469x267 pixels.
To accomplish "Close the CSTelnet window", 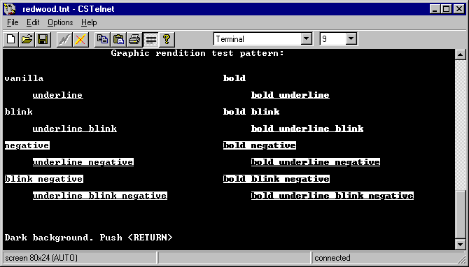I will click(458, 9).
